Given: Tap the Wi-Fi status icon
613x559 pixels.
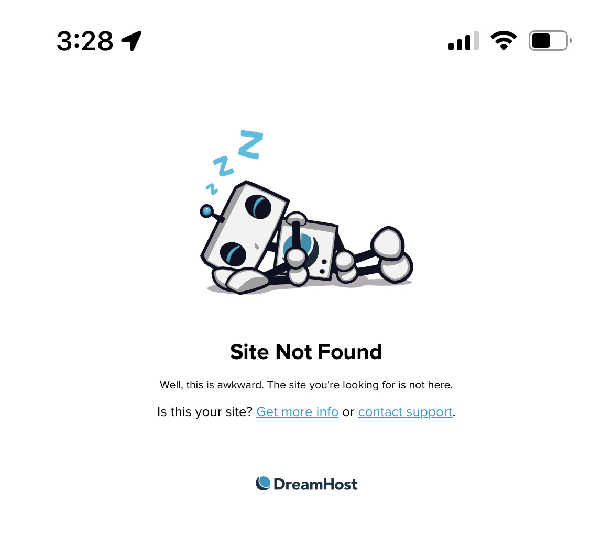Looking at the screenshot, I should pyautogui.click(x=503, y=41).
